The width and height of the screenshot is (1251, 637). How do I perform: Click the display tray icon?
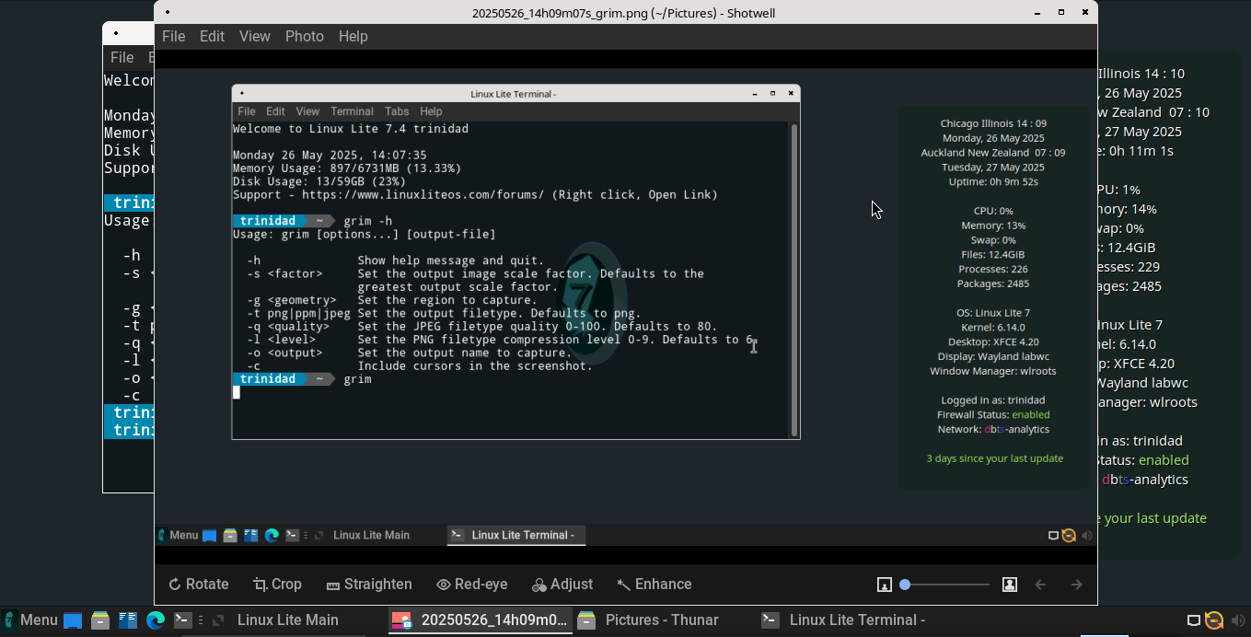pyautogui.click(x=1193, y=620)
